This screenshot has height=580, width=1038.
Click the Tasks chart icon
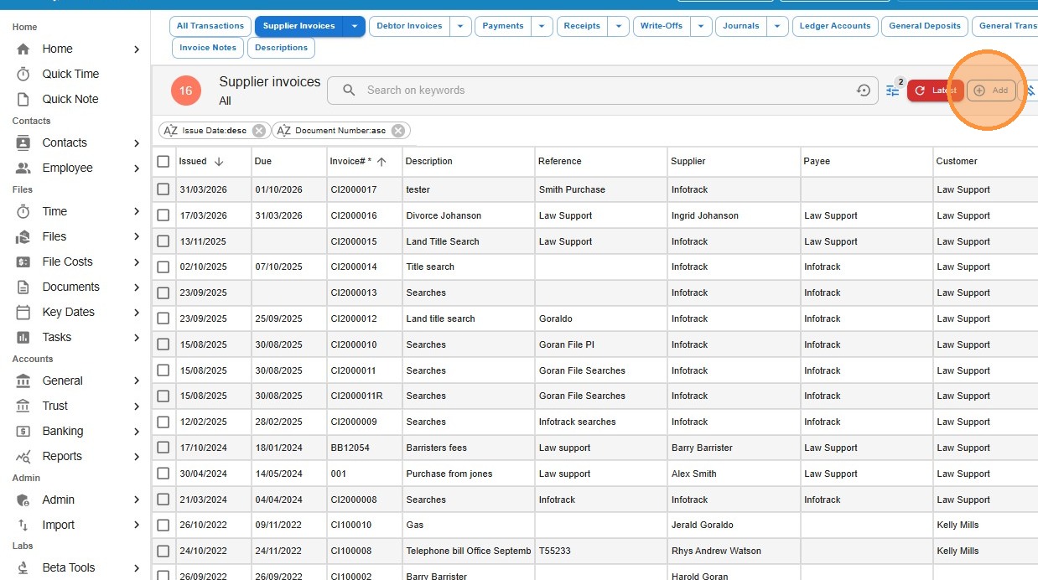coord(23,338)
